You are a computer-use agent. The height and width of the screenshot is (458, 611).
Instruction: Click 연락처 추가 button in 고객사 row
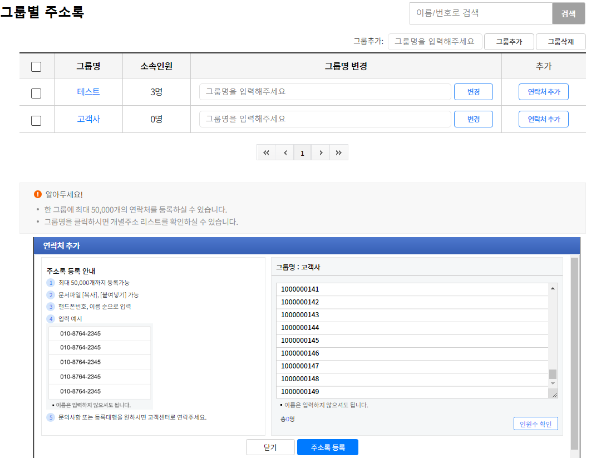(544, 119)
